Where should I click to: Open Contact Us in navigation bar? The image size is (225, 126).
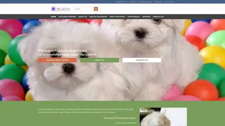click(x=158, y=17)
